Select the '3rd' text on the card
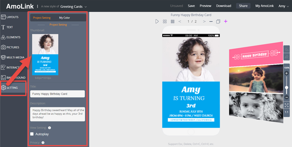Screen dimensions: 292x147 (x=191, y=106)
